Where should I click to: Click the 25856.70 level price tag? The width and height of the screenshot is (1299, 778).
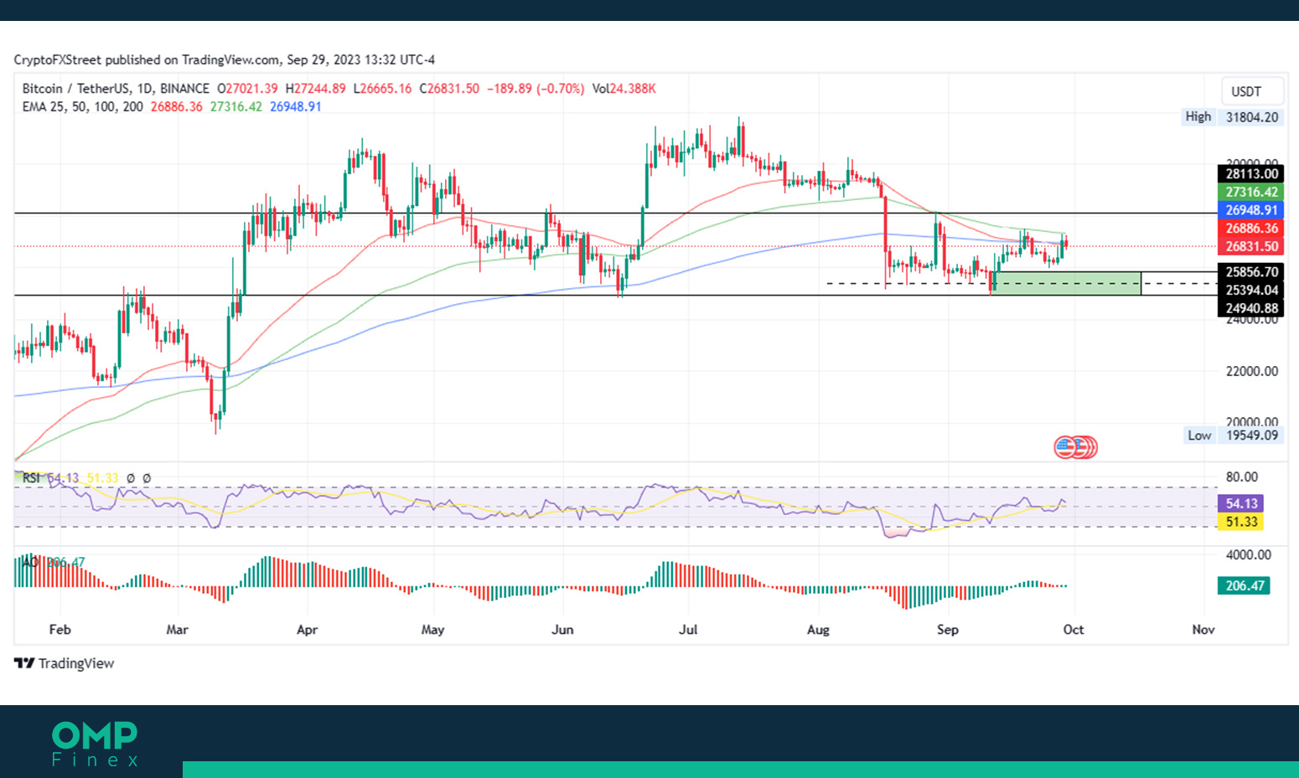pyautogui.click(x=1250, y=272)
